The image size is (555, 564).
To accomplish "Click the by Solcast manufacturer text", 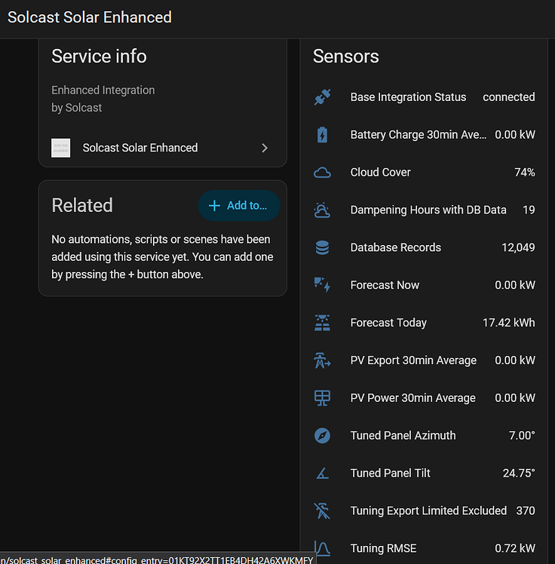I will click(x=77, y=108).
